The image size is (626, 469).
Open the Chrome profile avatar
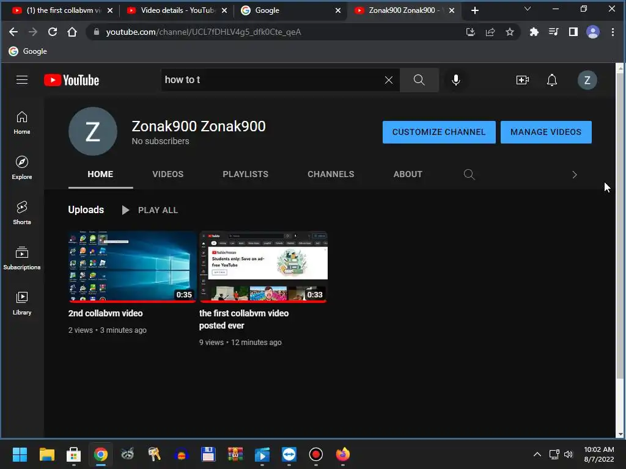click(593, 32)
